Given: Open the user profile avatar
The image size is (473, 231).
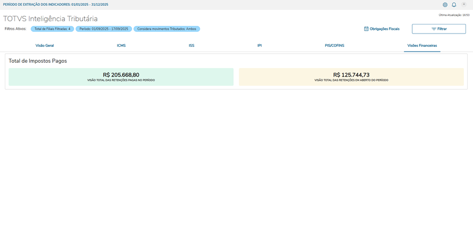Looking at the screenshot, I should 464,4.
